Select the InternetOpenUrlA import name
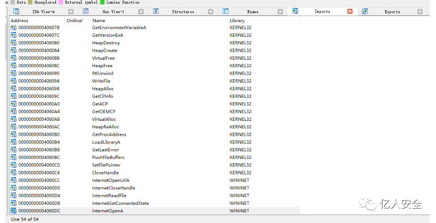Viewport: 436px width, 223px height. pyautogui.click(x=111, y=180)
